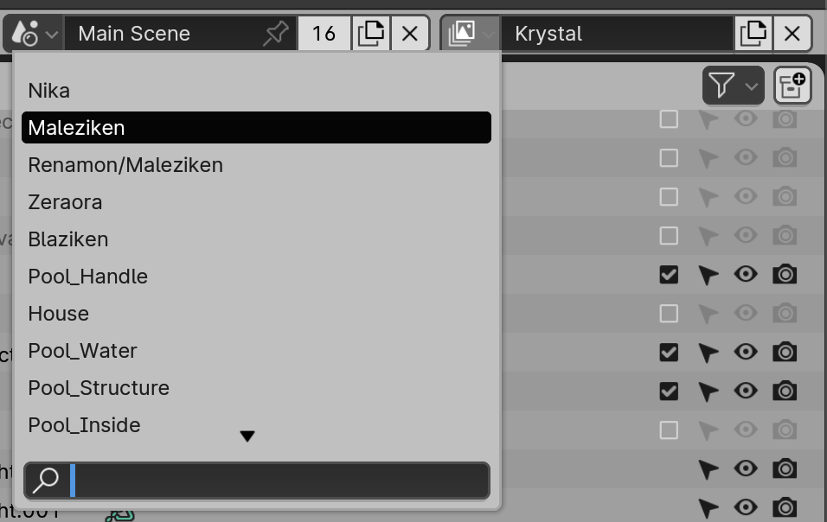The width and height of the screenshot is (827, 522).
Task: Toggle selectability arrow on Pool_Handle row
Action: [708, 275]
